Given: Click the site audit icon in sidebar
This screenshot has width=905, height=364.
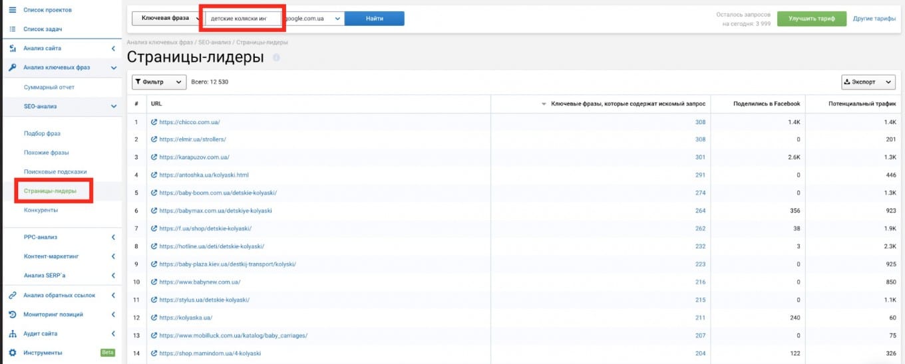Looking at the screenshot, I should [x=12, y=333].
